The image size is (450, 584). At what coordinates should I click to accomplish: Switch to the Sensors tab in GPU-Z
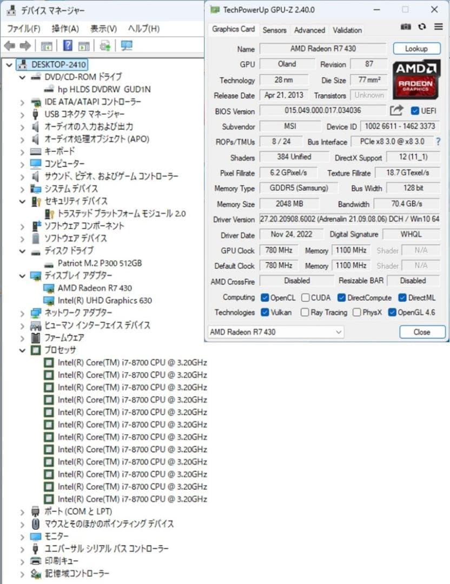point(274,30)
